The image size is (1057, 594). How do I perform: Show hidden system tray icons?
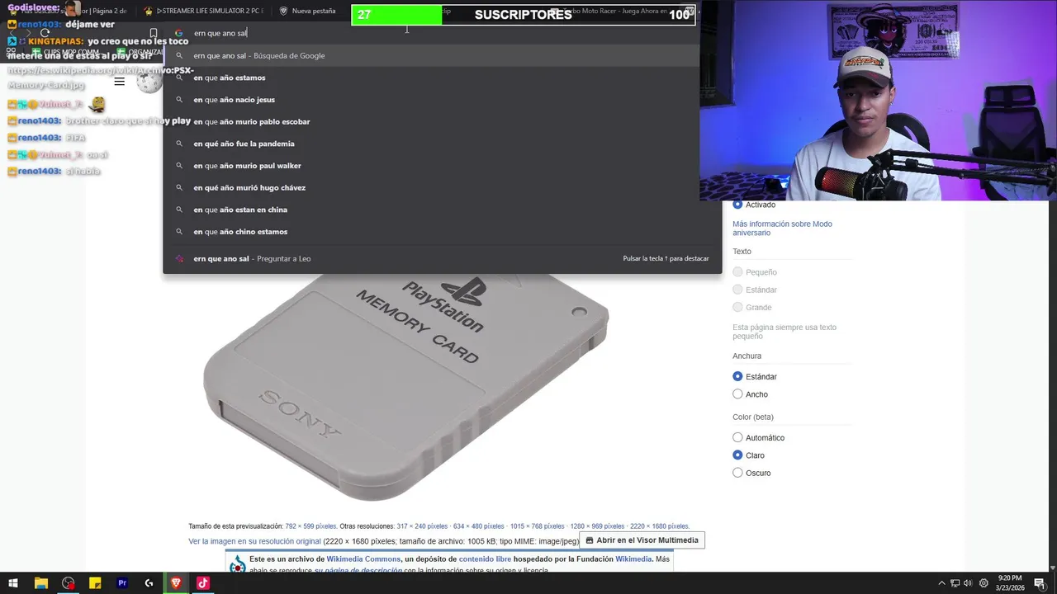pos(941,583)
